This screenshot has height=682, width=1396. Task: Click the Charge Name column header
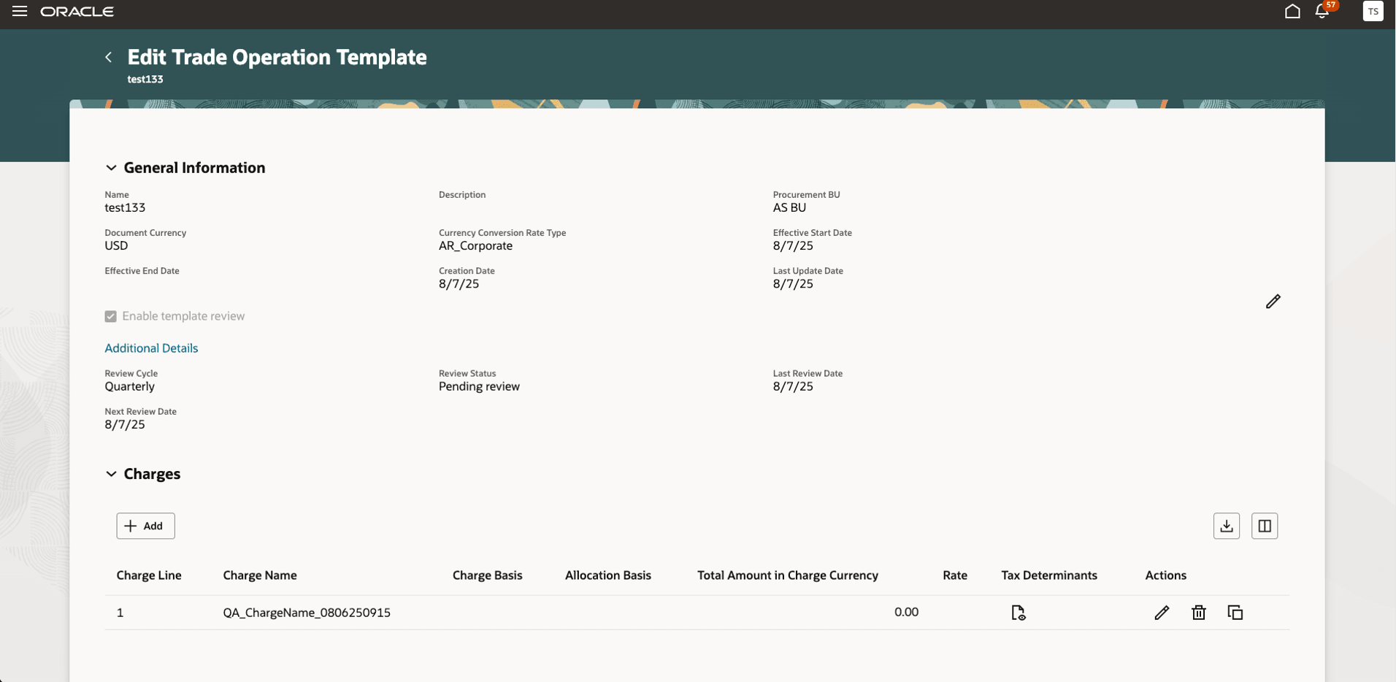pyautogui.click(x=260, y=575)
